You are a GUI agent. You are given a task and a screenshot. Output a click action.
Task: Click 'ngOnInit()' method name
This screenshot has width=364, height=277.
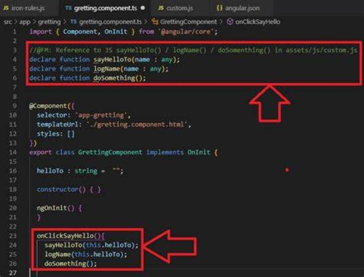56,208
